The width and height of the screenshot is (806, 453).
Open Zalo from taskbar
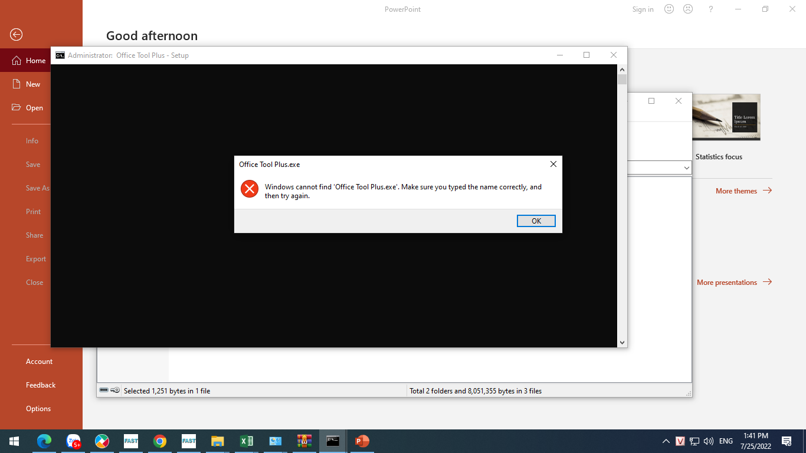73,441
